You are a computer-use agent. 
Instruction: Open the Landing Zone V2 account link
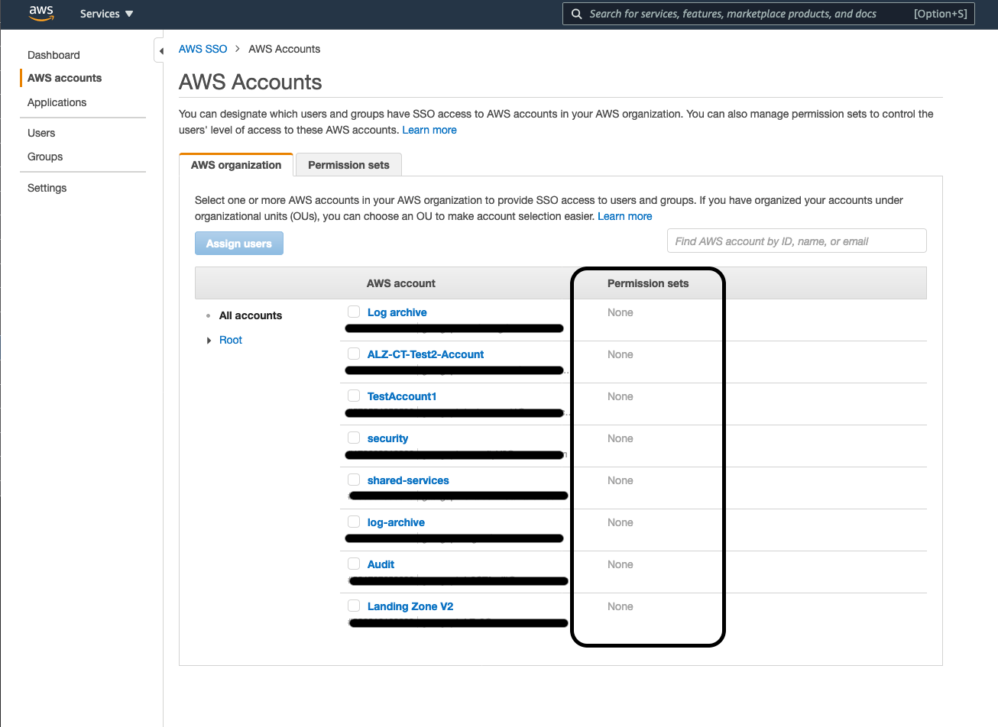[x=410, y=606]
